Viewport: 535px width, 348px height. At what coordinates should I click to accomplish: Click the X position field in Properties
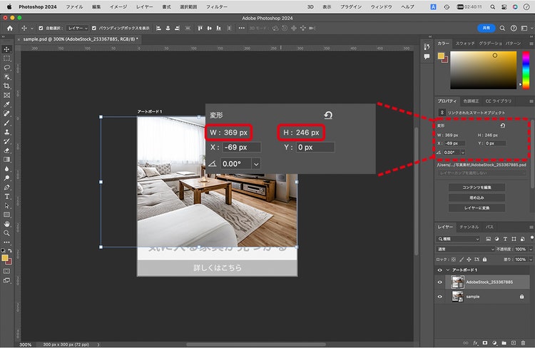click(456, 143)
